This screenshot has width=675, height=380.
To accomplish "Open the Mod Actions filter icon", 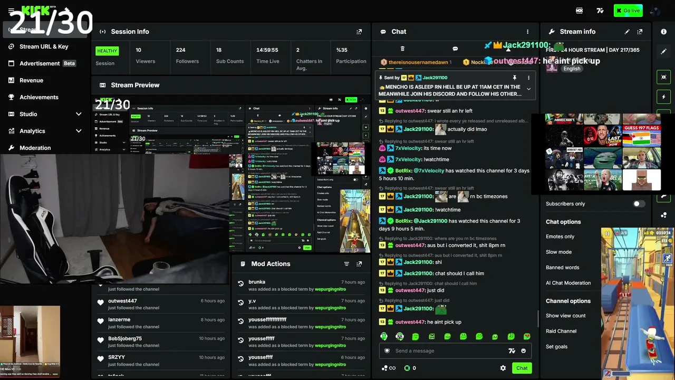I will [x=346, y=264].
